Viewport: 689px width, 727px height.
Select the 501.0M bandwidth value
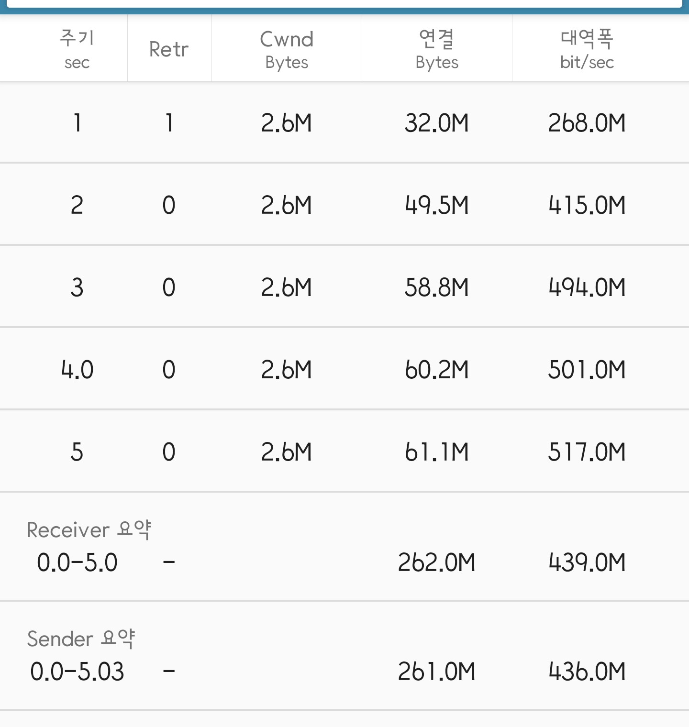pyautogui.click(x=587, y=370)
